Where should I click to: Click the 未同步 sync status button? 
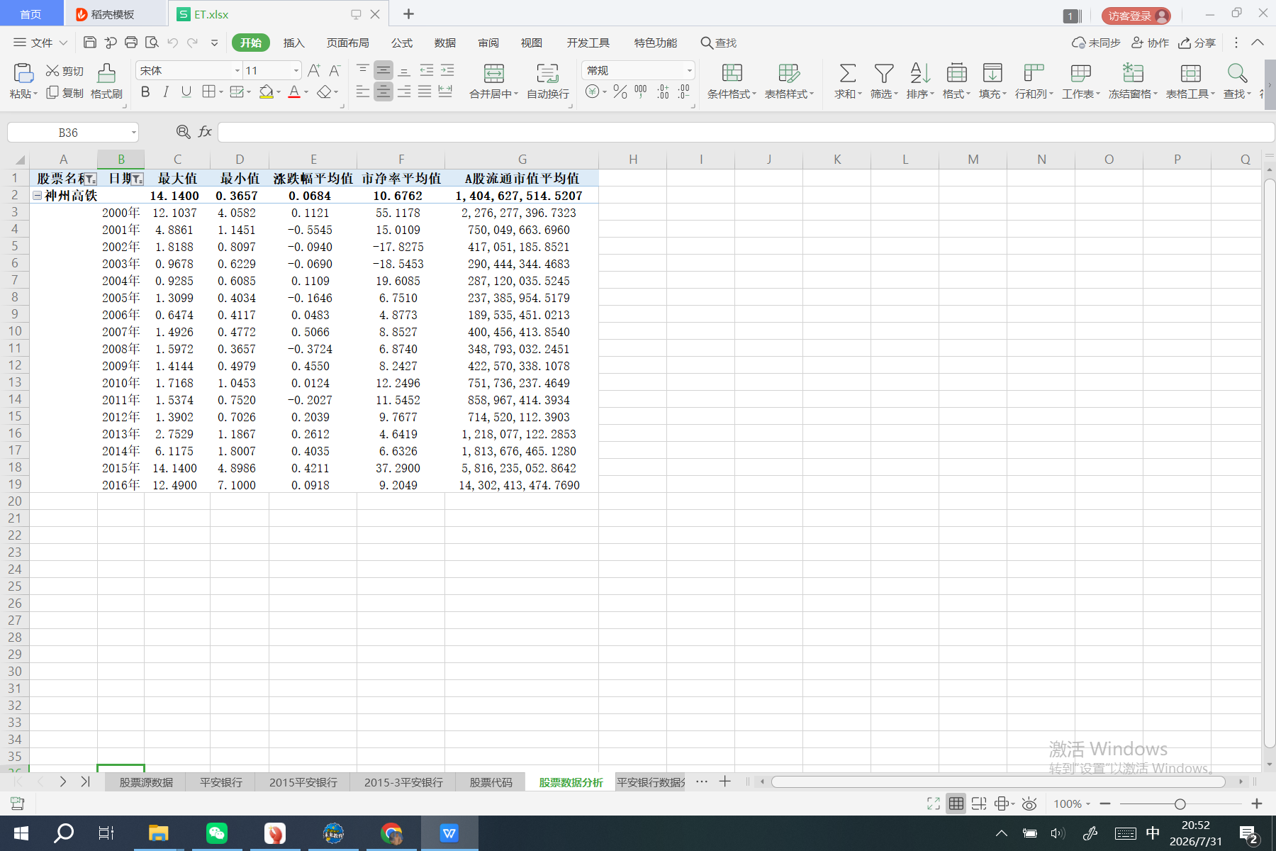[x=1096, y=43]
